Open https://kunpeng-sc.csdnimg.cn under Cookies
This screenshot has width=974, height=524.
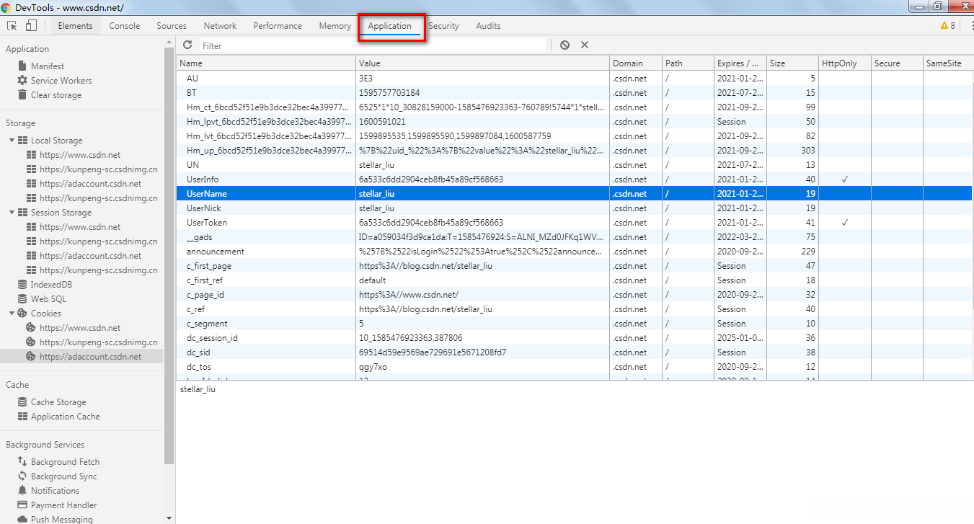[98, 342]
